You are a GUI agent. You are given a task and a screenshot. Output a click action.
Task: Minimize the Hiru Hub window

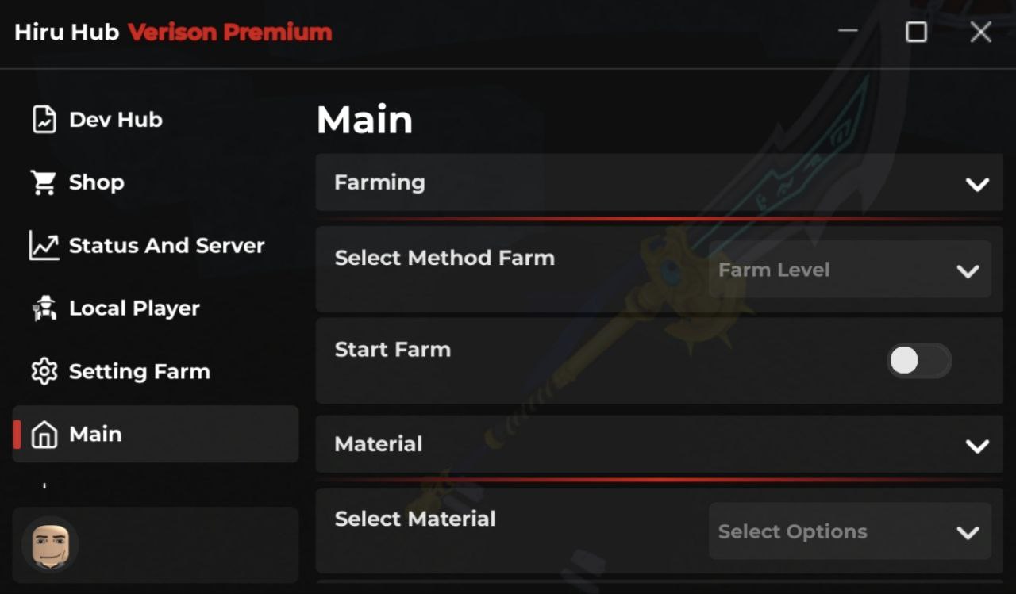[848, 32]
